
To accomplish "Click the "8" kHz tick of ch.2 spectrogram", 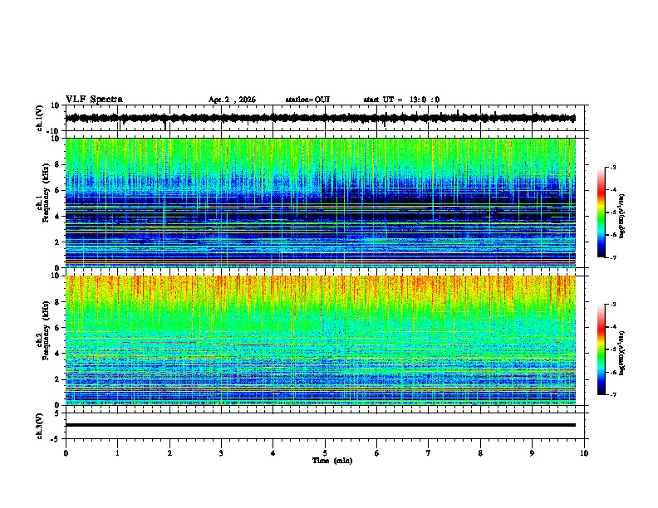I will point(57,302).
